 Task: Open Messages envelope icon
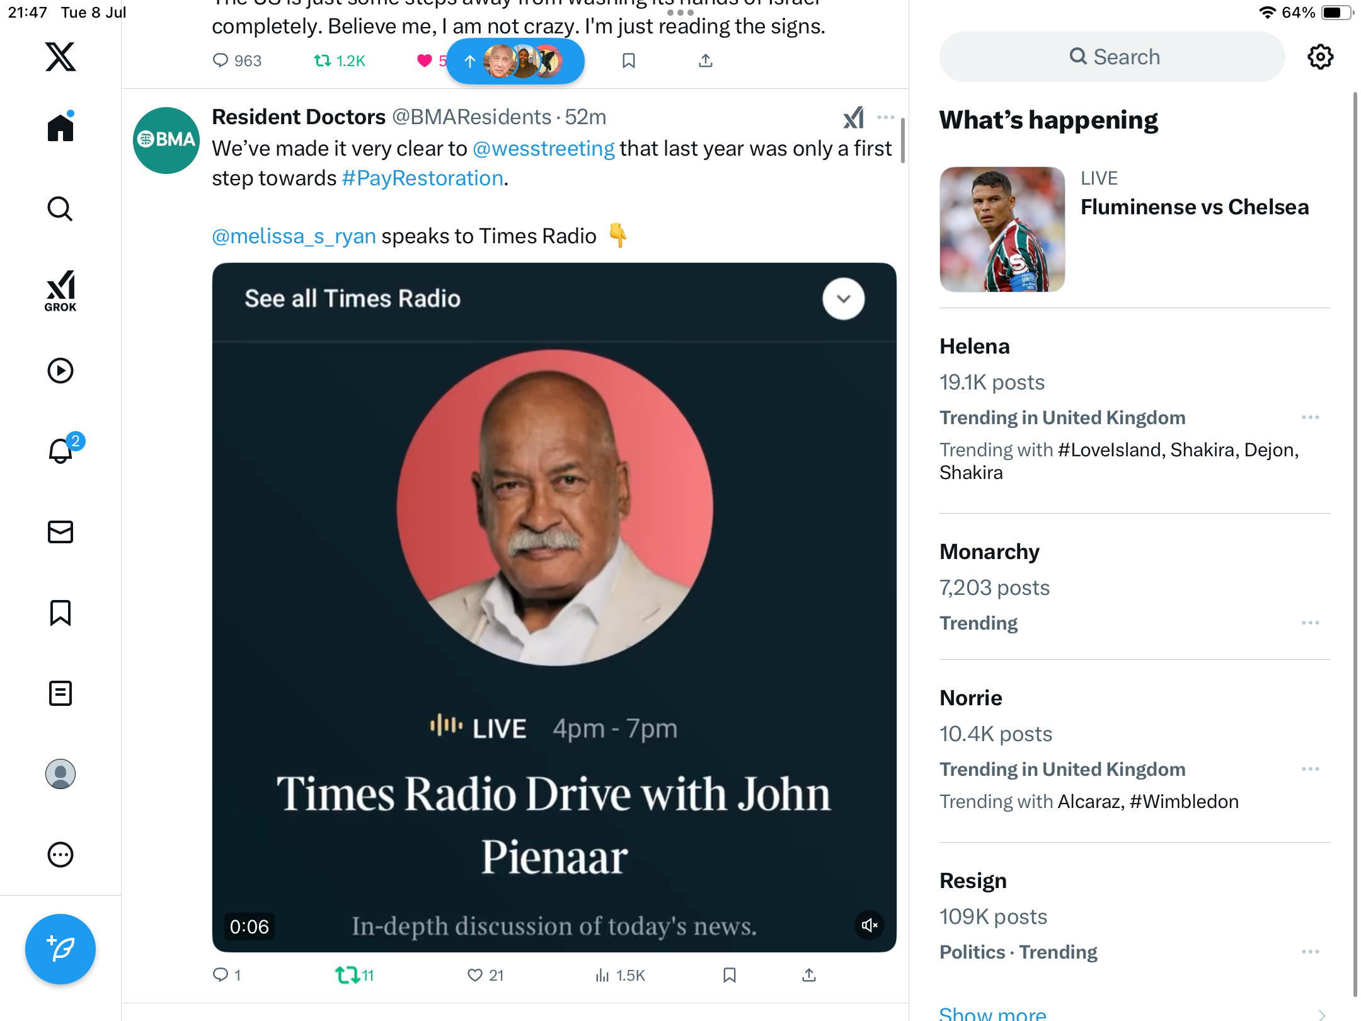coord(60,532)
